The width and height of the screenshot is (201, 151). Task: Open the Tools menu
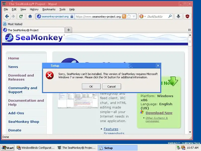[x=62, y=9]
